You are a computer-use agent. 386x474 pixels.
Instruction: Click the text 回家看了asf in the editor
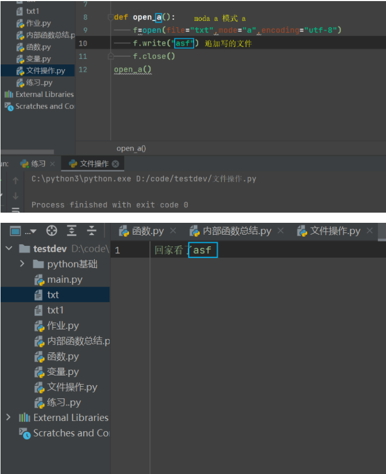coord(183,250)
